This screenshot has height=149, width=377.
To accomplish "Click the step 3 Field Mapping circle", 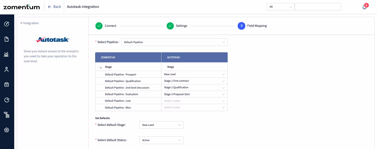I will (241, 26).
